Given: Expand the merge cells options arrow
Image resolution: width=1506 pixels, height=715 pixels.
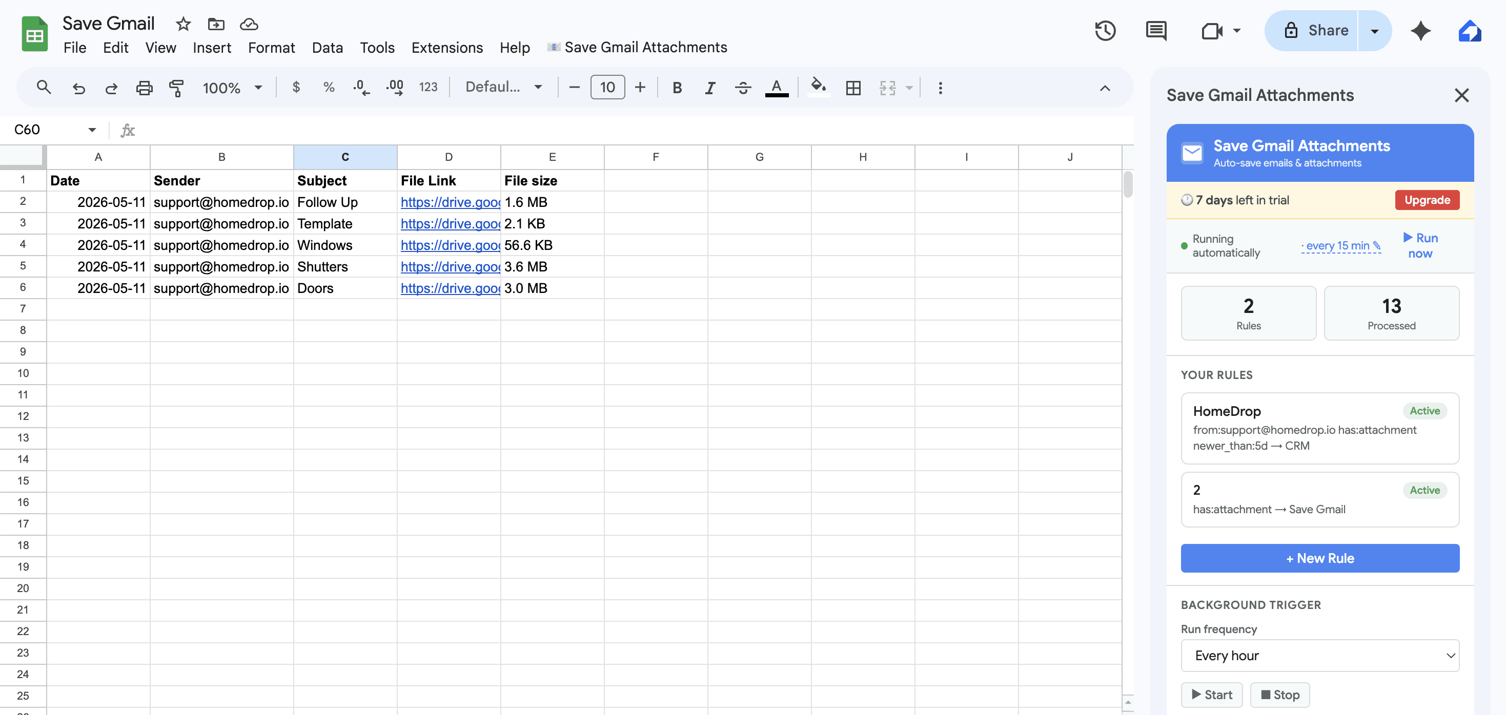Looking at the screenshot, I should point(909,88).
